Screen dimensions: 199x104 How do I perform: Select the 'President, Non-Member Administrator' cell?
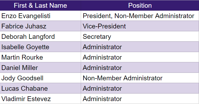140,16
